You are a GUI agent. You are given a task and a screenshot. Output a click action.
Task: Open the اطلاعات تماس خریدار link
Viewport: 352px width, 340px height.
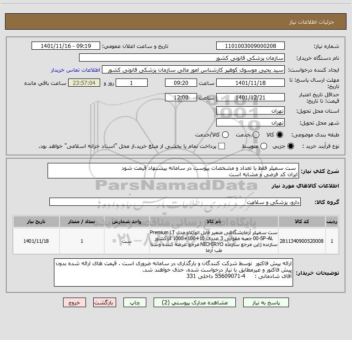[x=75, y=70]
